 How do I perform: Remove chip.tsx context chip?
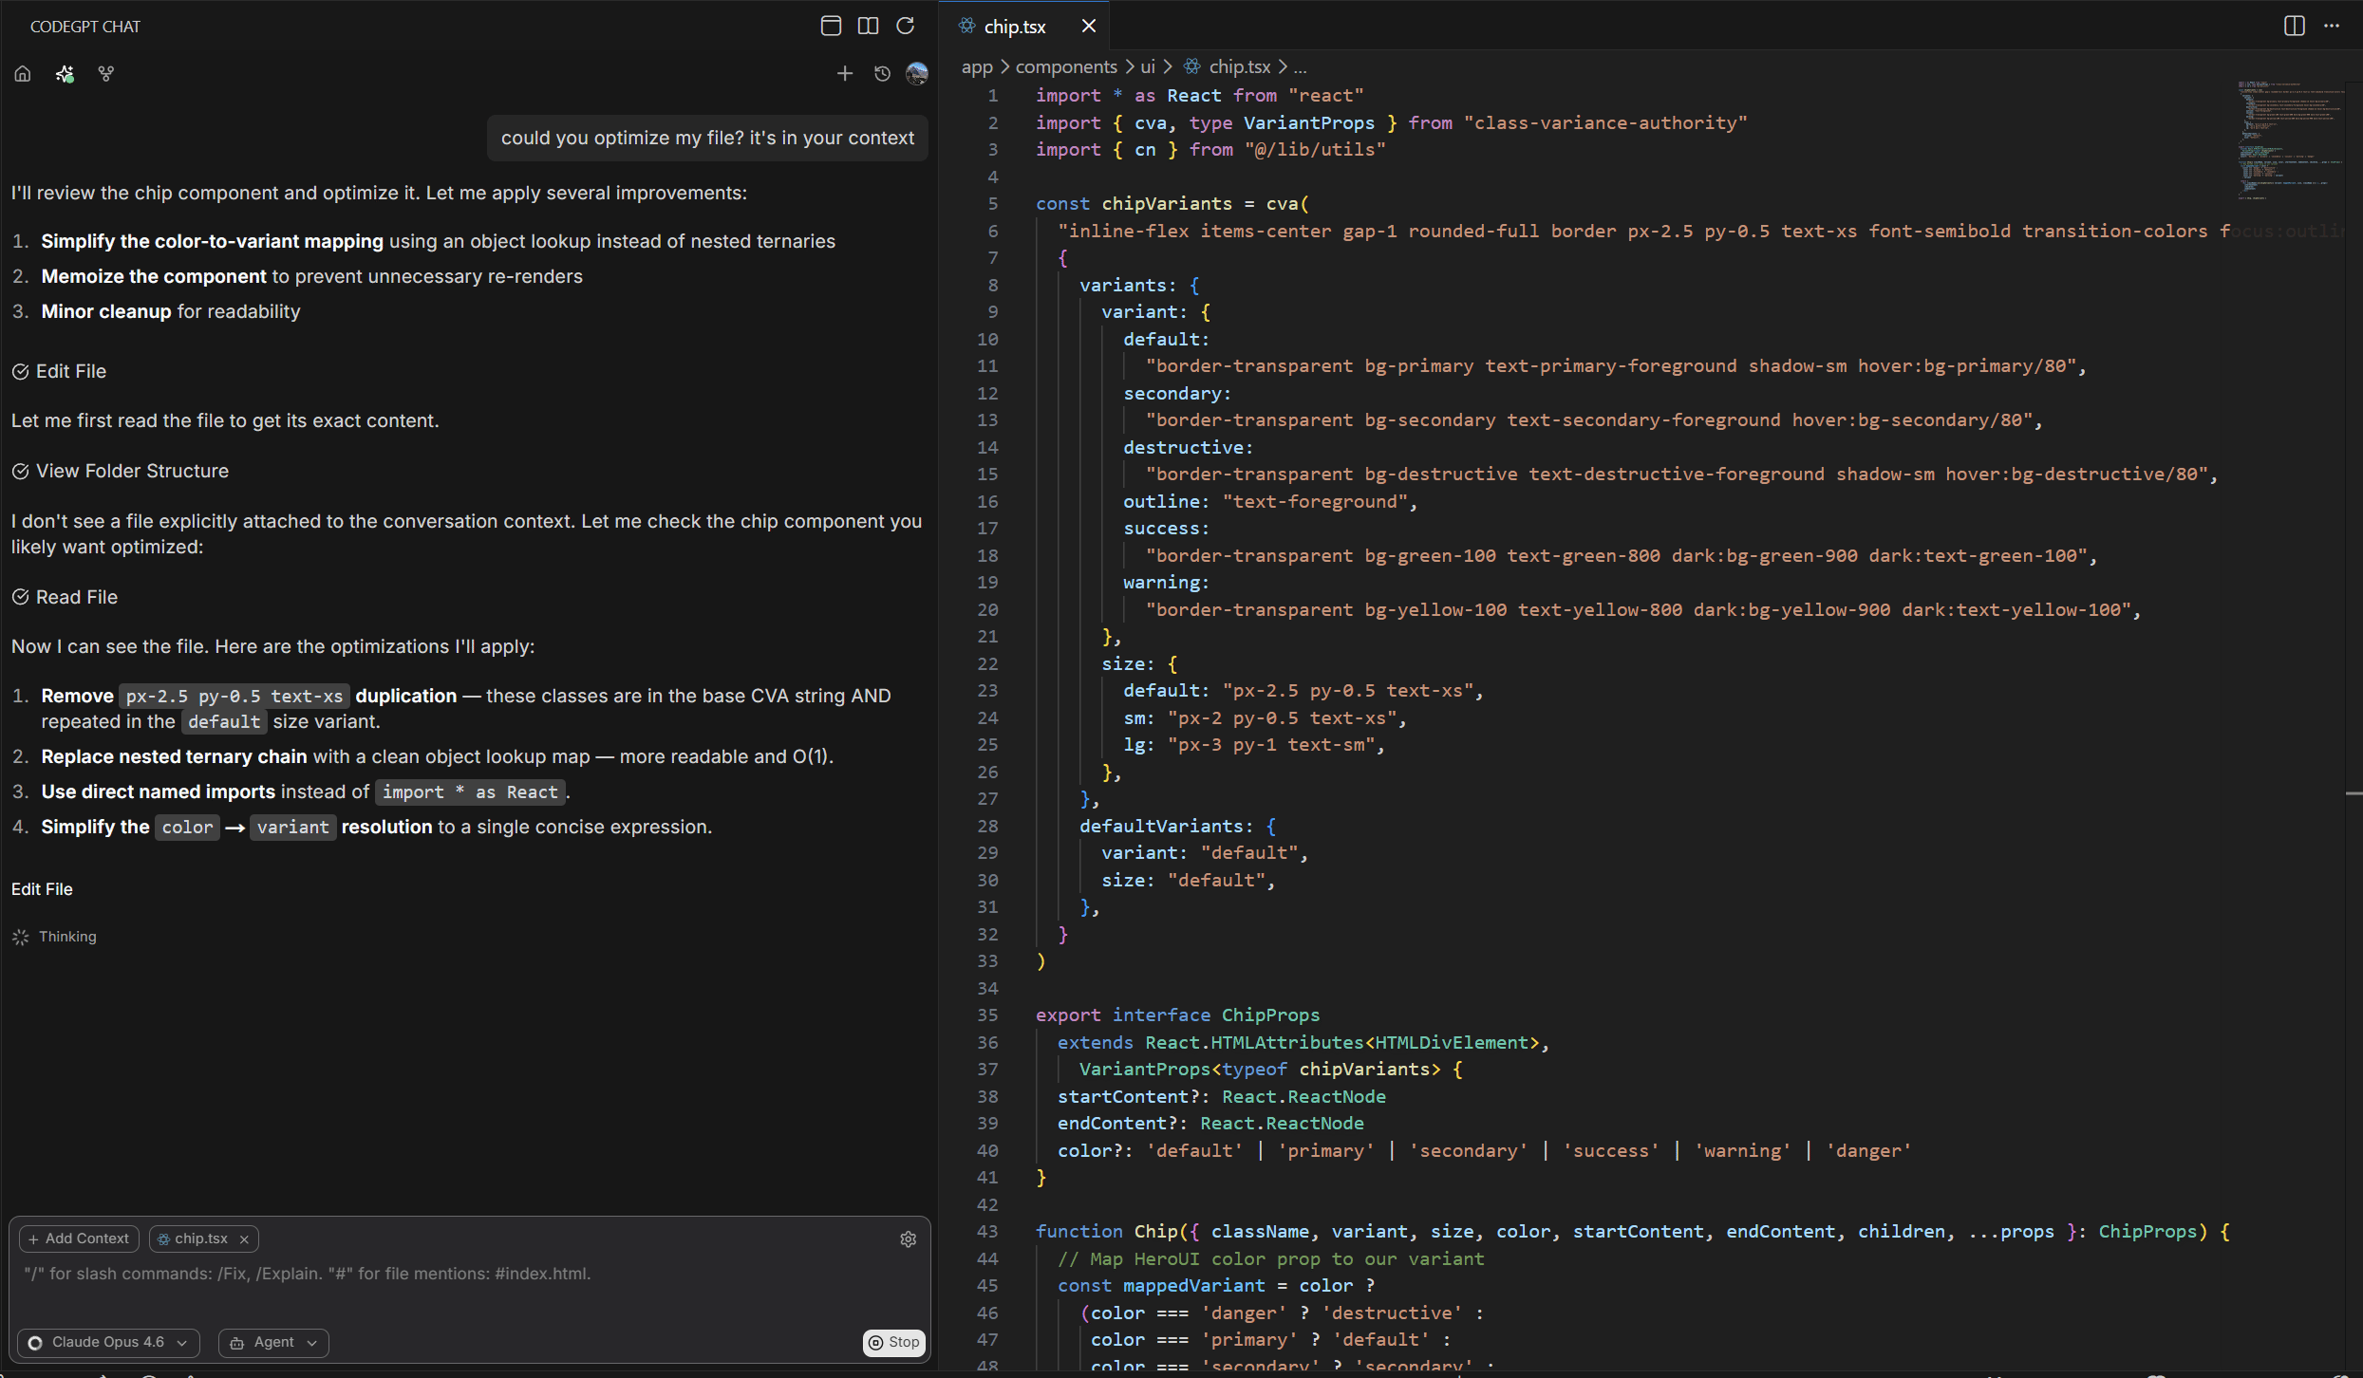point(244,1239)
